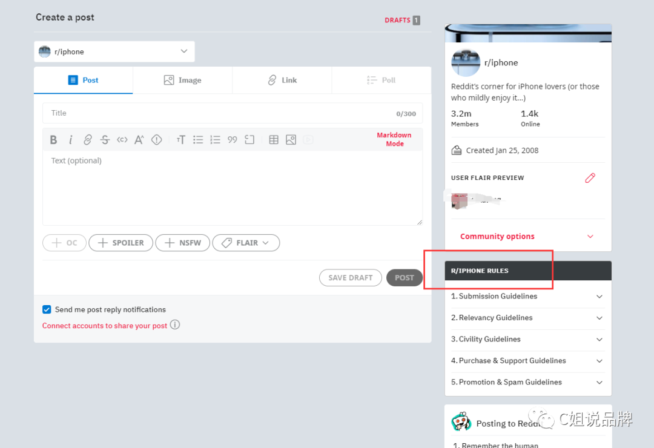This screenshot has width=654, height=448.
Task: Click the POST button
Action: click(404, 278)
